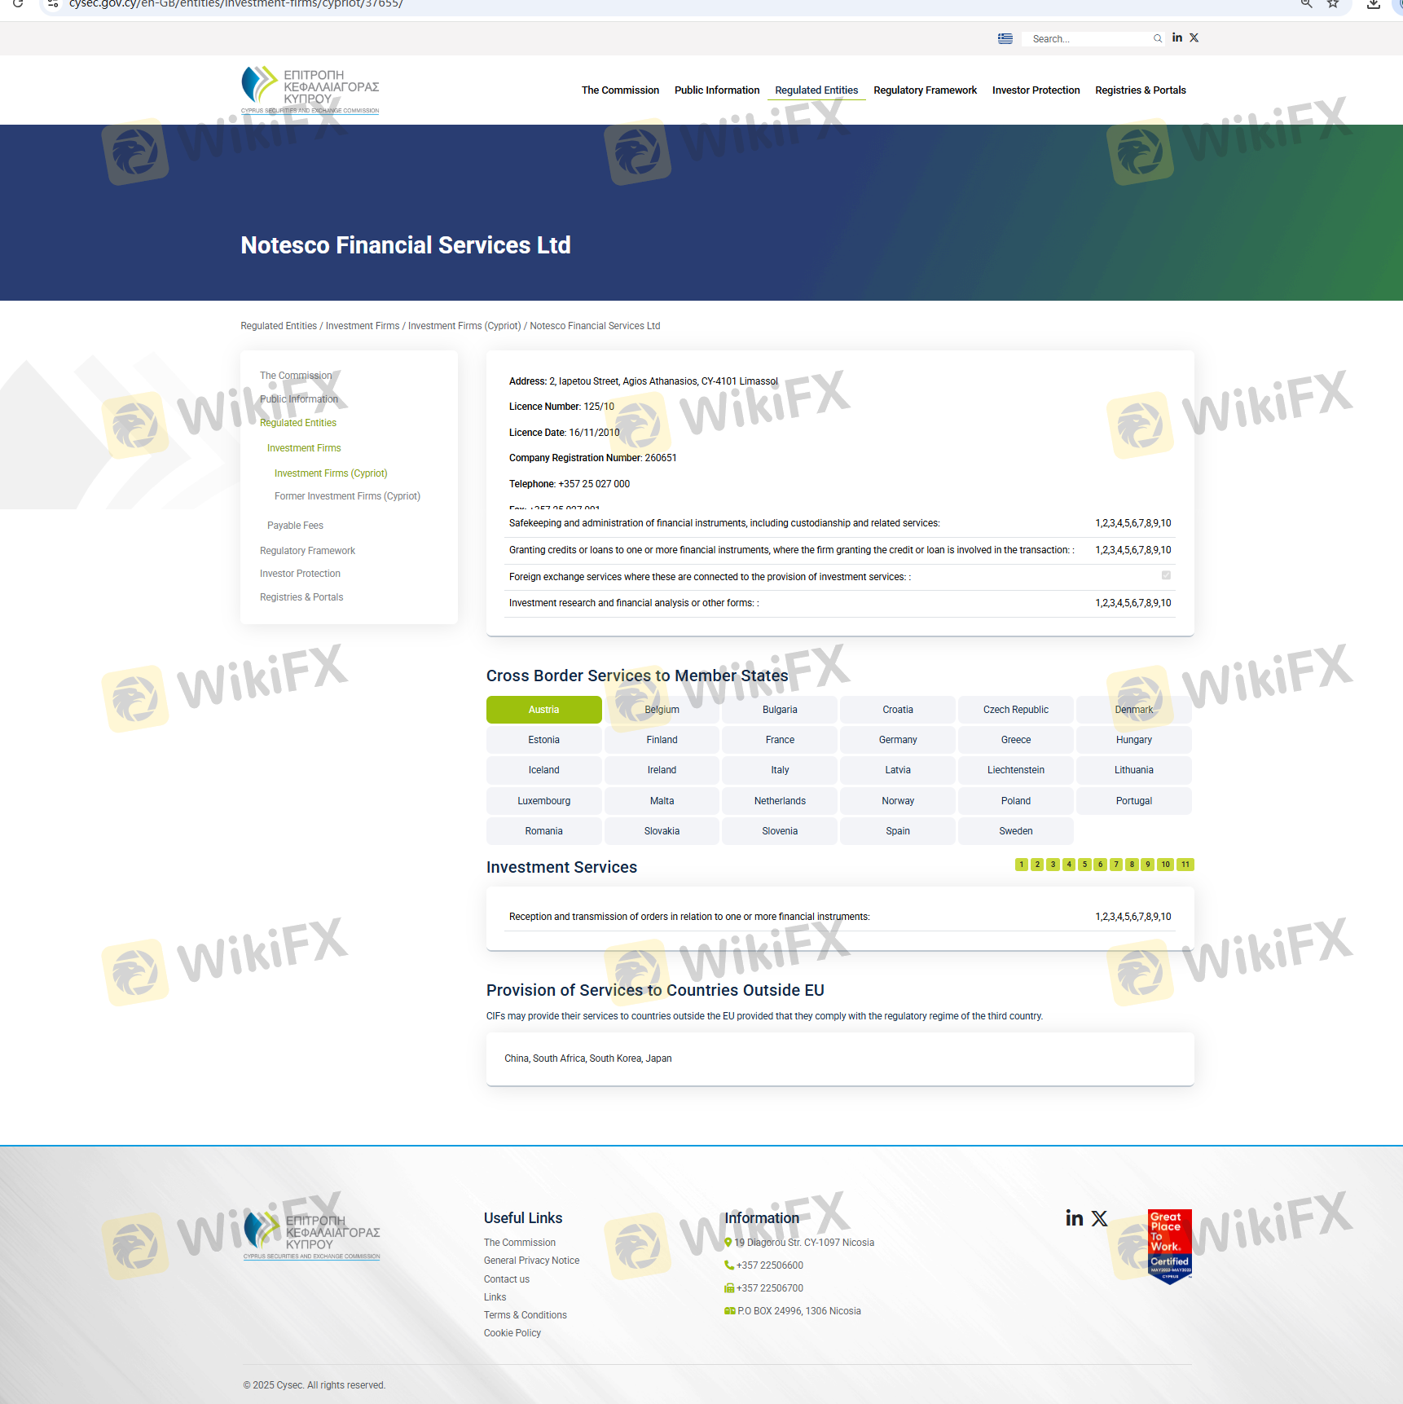Open the footer X (Twitter) icon

click(1100, 1217)
